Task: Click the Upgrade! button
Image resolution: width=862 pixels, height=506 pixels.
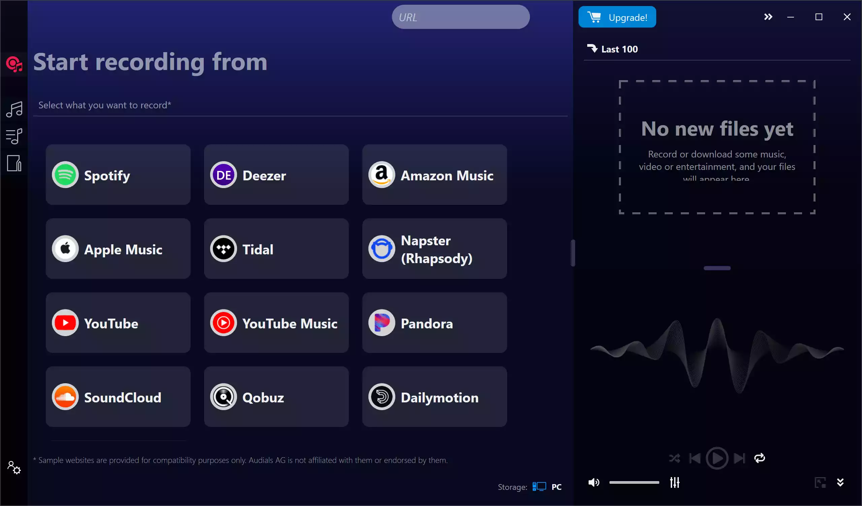Action: point(617,17)
